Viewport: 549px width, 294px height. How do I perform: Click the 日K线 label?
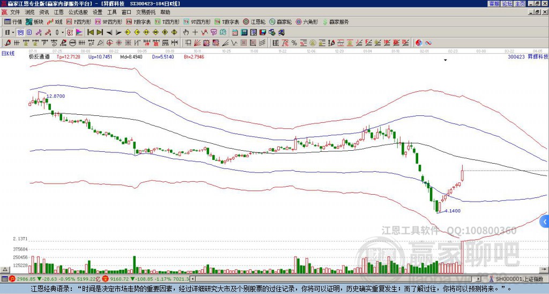(x=8, y=54)
